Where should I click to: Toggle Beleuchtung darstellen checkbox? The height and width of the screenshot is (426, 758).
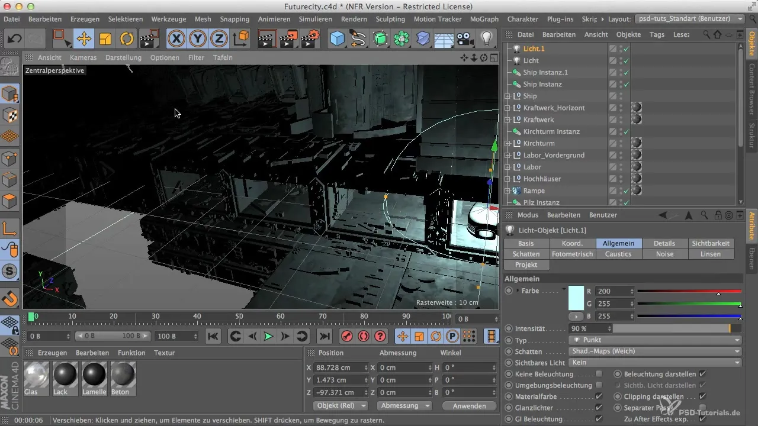[702, 374]
